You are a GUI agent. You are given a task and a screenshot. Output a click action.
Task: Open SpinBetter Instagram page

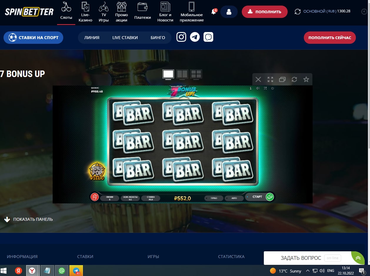181,37
